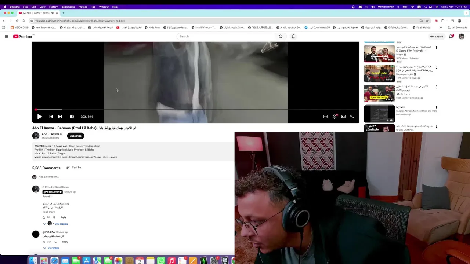Like the pinned @AboElAnwar comment
The width and height of the screenshot is (470, 264).
(44, 217)
